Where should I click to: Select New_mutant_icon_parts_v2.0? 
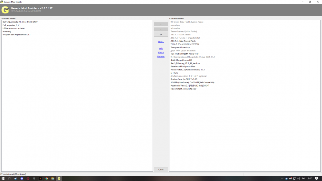click(x=183, y=89)
